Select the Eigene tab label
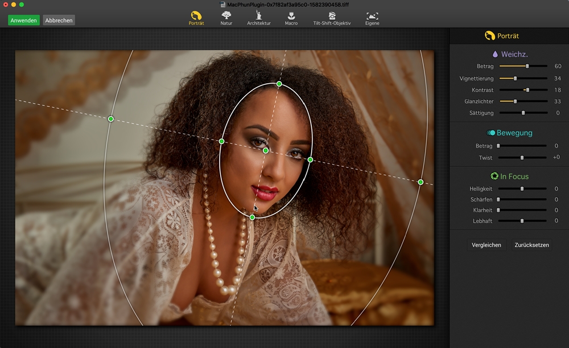The height and width of the screenshot is (348, 569). pos(372,23)
